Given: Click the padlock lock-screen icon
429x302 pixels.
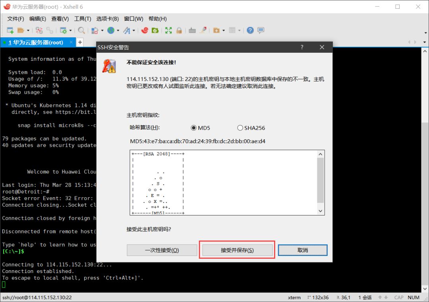Looking at the screenshot, I should 179,30.
